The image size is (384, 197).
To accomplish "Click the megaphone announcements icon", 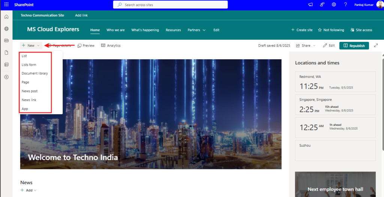I will click(x=310, y=4).
